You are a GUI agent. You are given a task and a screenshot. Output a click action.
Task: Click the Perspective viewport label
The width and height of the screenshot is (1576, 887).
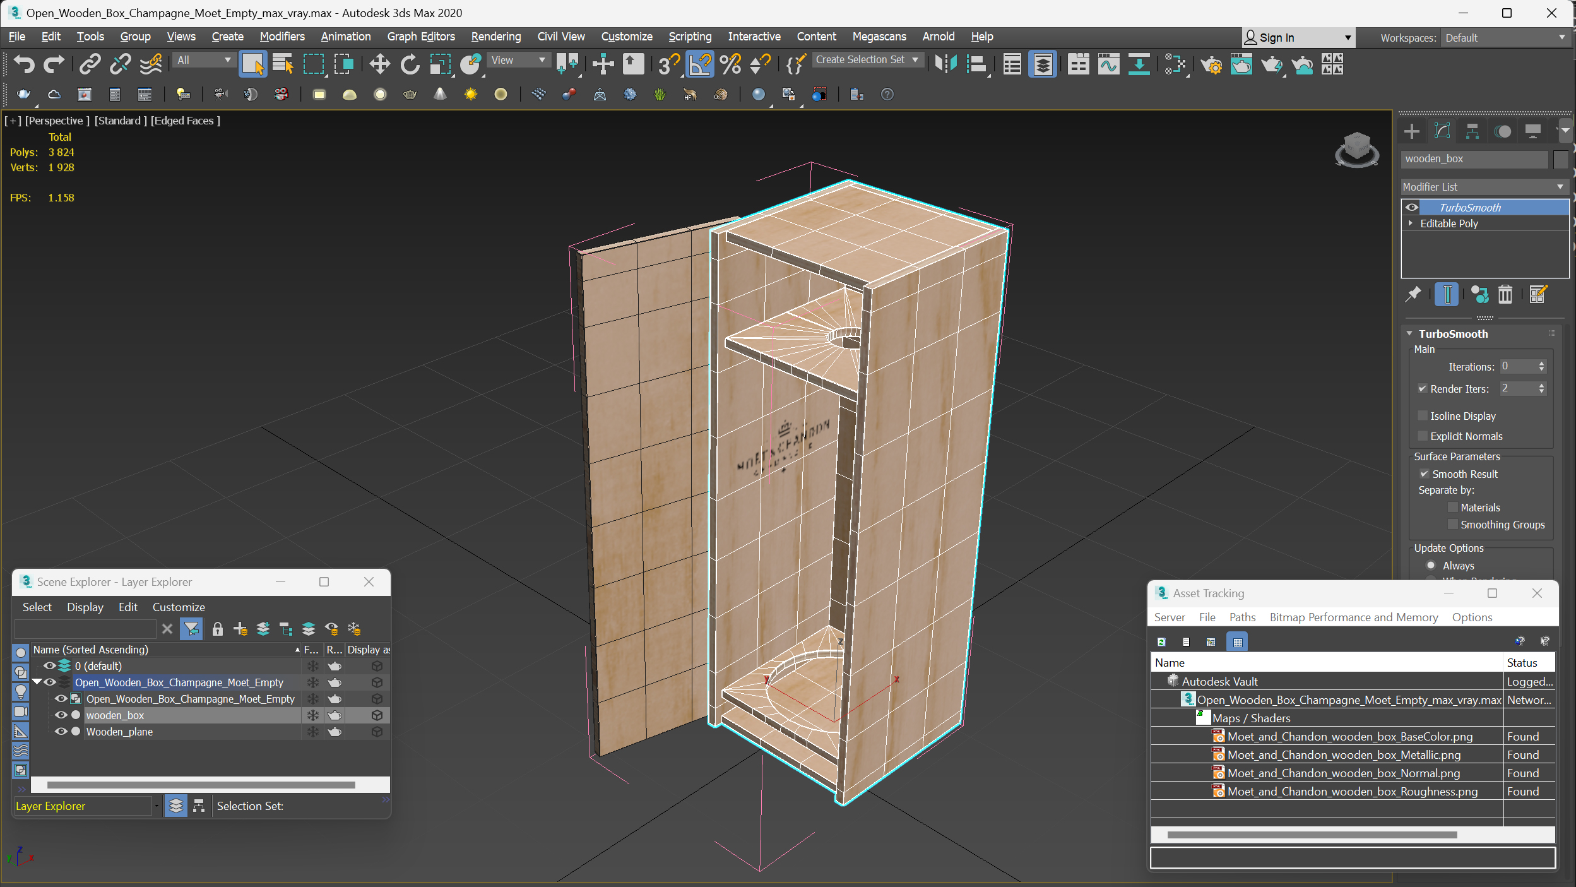coord(57,121)
